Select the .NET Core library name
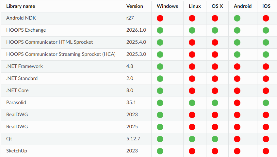The height and width of the screenshot is (157, 277). pos(17,90)
